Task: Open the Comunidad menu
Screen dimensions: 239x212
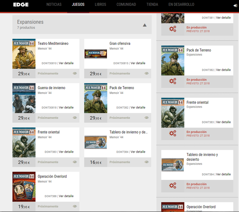Action: coord(126,5)
